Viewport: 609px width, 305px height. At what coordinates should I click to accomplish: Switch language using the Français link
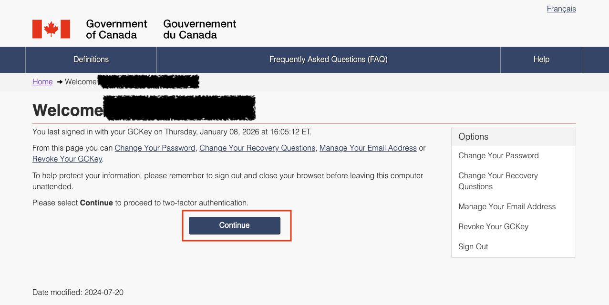coord(561,9)
